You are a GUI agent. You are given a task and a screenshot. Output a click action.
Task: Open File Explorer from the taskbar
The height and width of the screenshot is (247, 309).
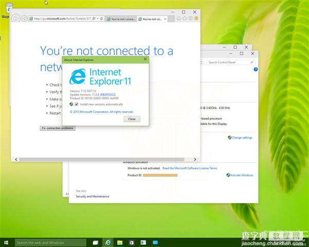click(119, 243)
